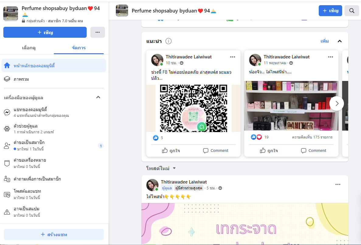This screenshot has width=361, height=245.
Task: Click Thitirawadee Laiwiwat name on 5 ชม. post
Action: point(184,182)
